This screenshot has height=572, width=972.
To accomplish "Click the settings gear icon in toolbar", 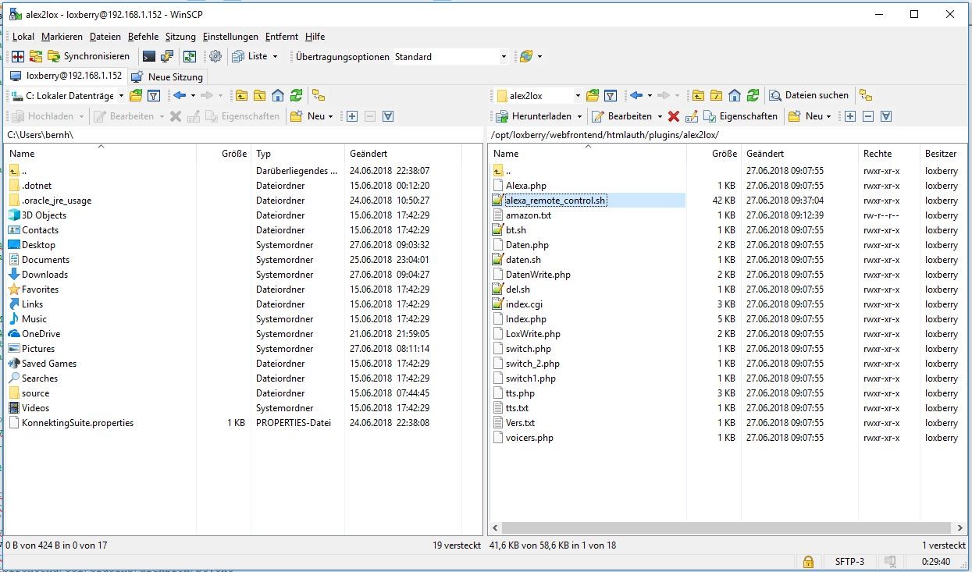I will point(215,56).
